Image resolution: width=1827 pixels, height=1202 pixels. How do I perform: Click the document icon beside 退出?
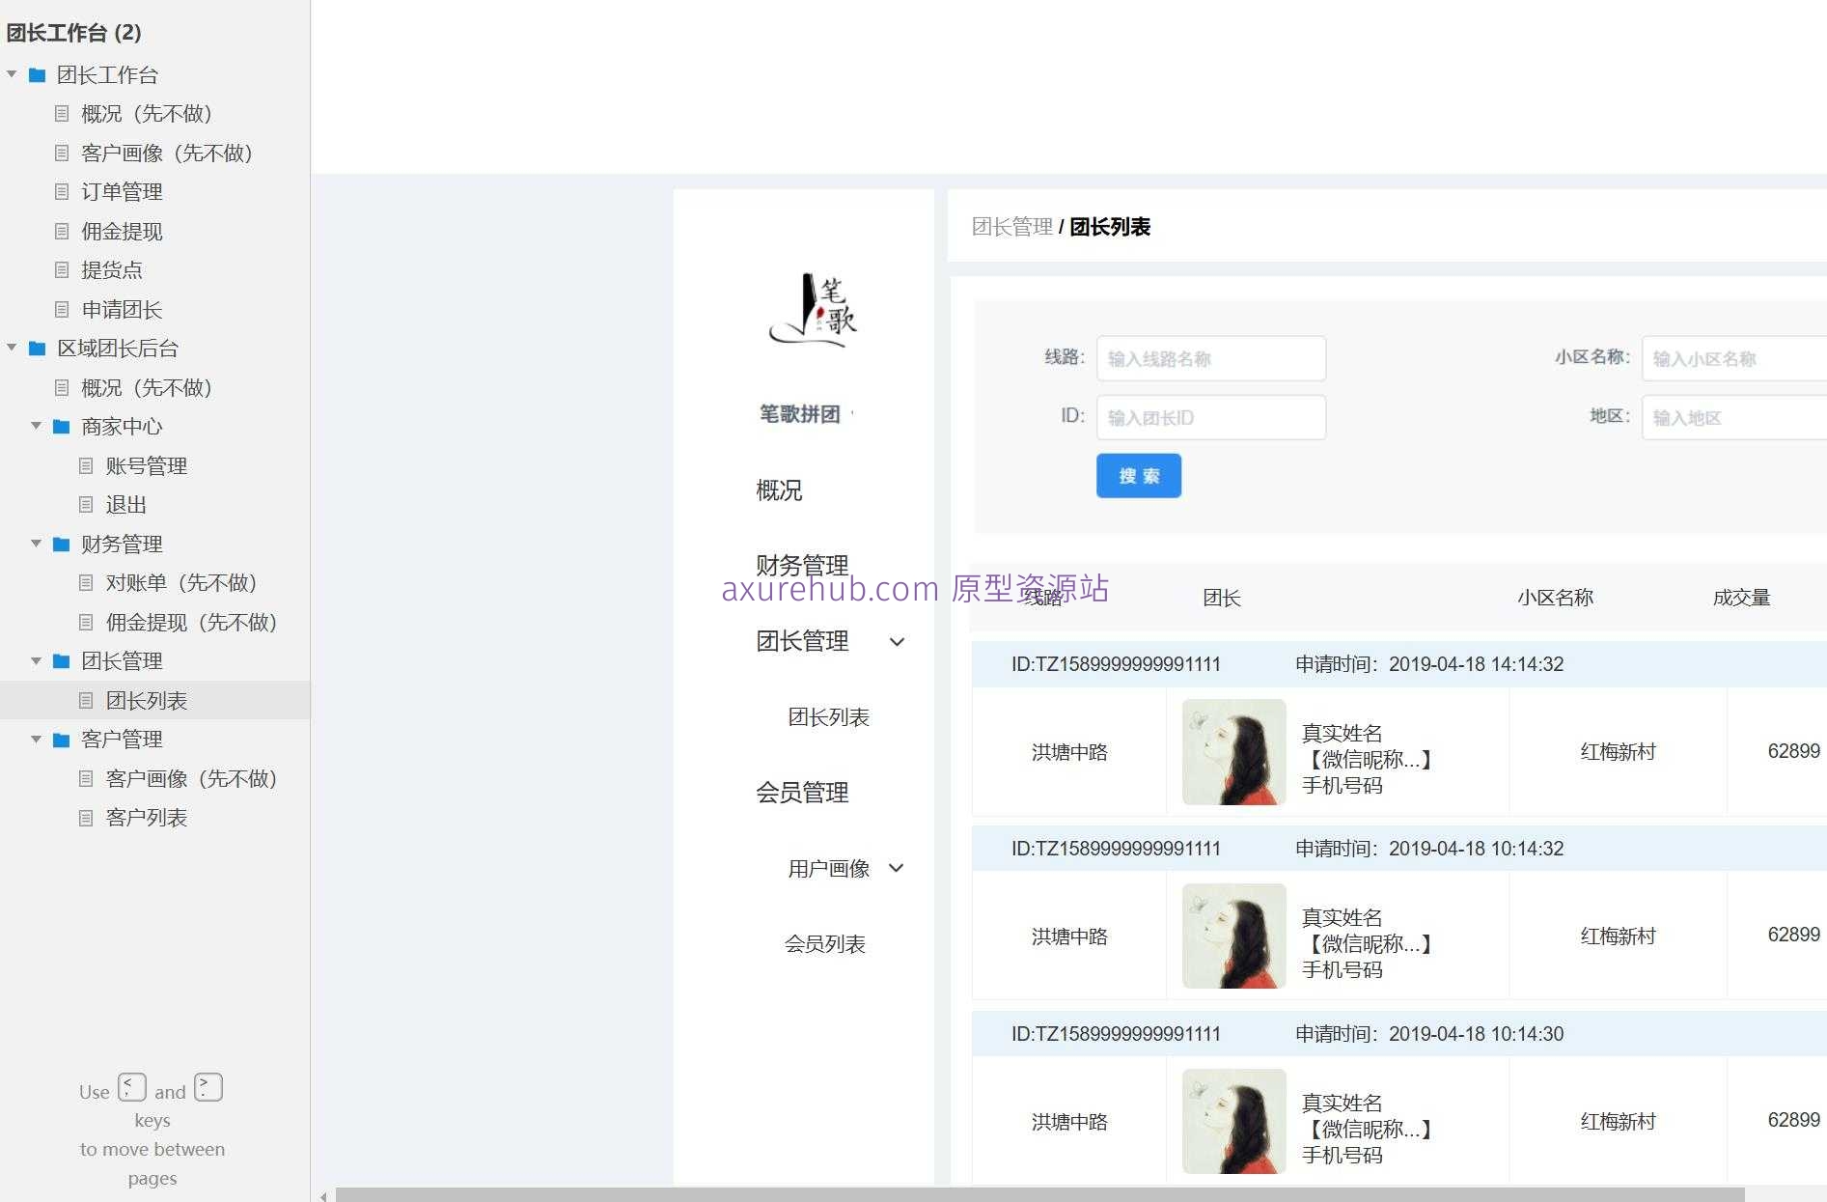85,504
